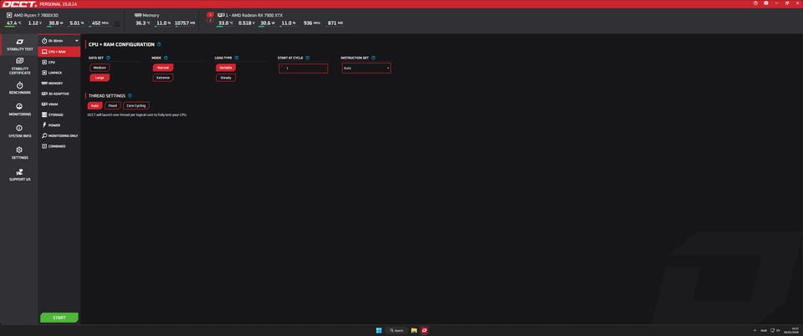
Task: Show Load Type help info icon
Action: point(237,58)
